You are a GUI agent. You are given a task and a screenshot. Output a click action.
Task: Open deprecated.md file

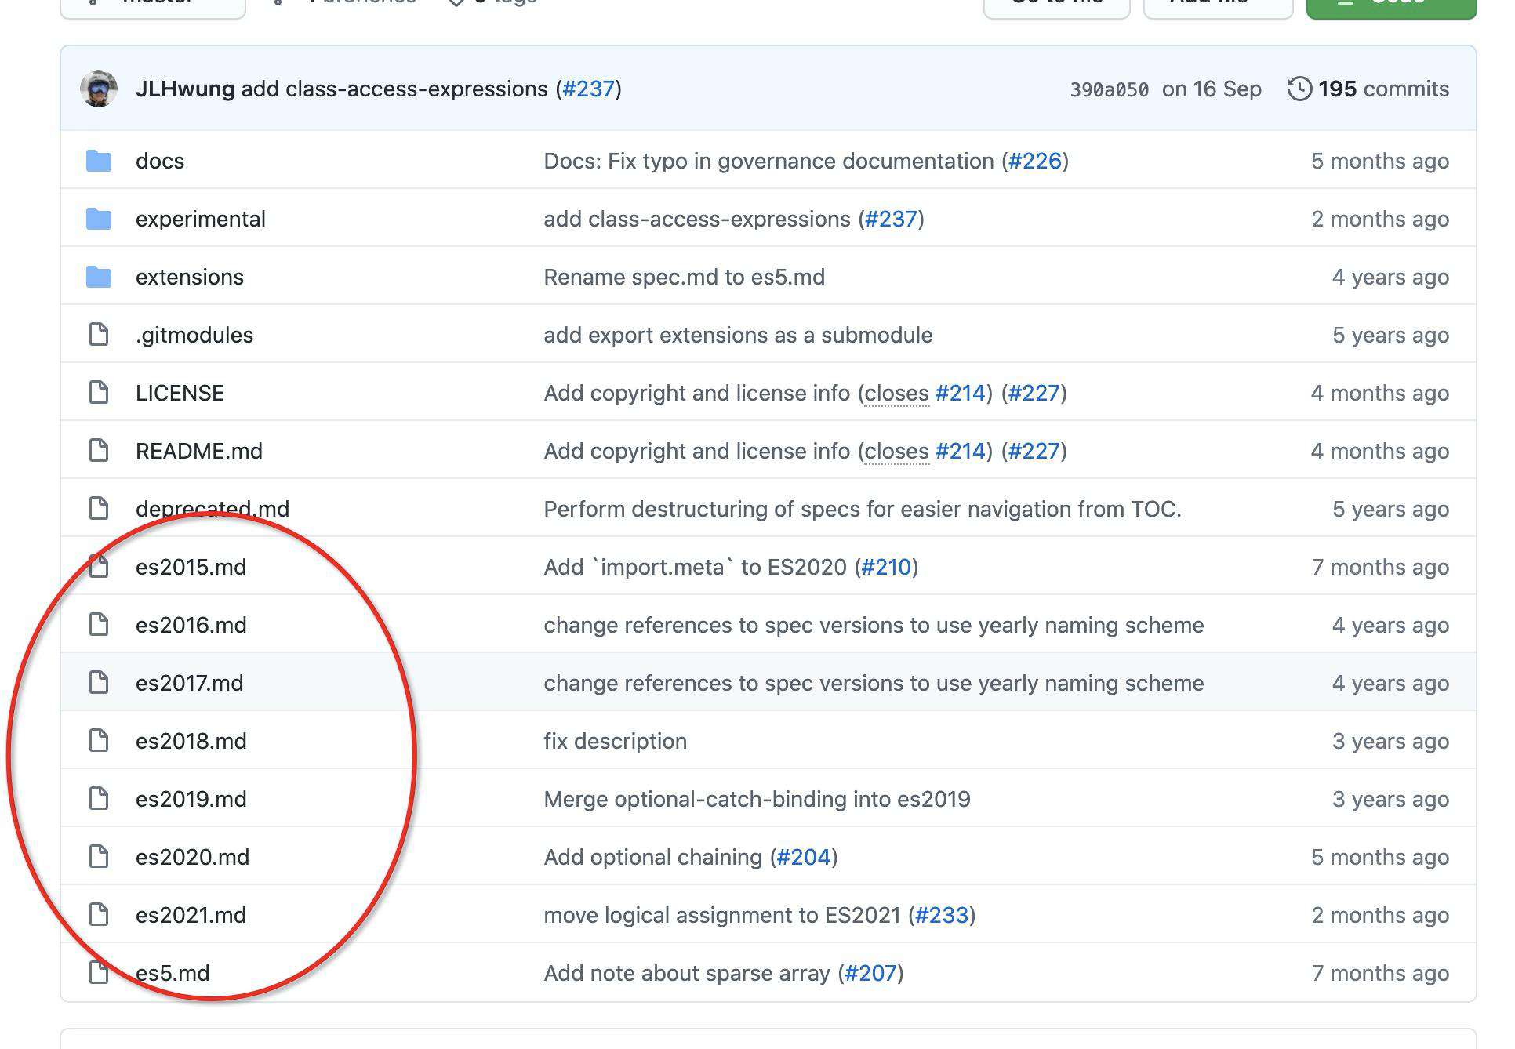(x=213, y=509)
